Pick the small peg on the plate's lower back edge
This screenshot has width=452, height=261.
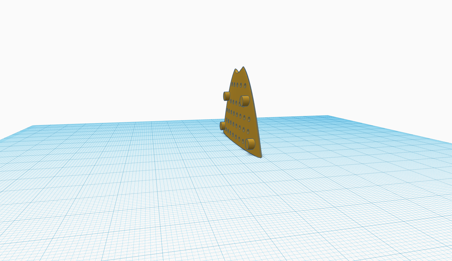coord(223,126)
